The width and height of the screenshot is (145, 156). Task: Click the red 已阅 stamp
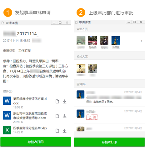tap(92, 117)
